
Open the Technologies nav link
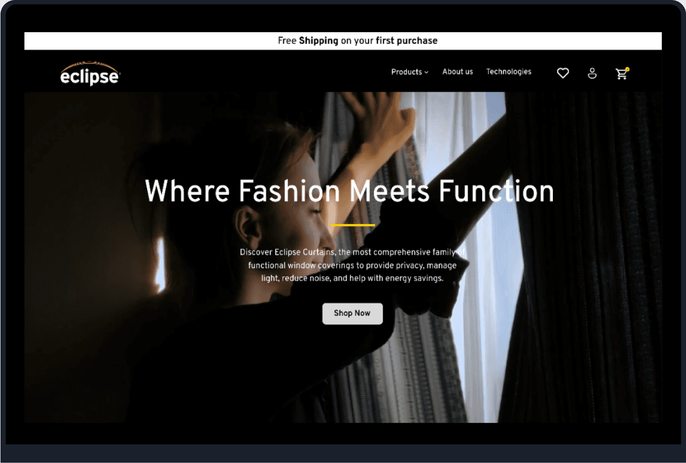[509, 72]
